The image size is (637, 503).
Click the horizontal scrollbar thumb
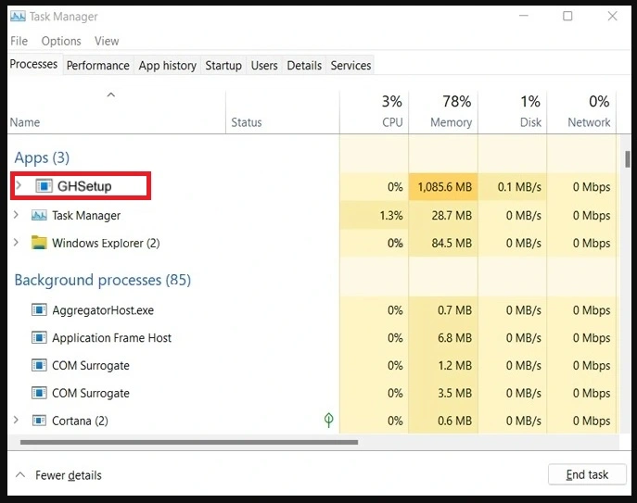click(189, 442)
